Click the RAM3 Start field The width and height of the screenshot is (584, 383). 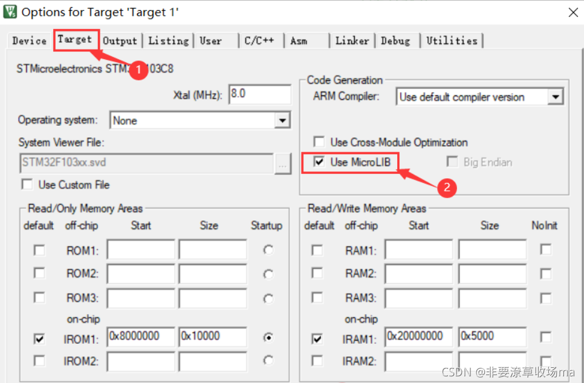419,298
